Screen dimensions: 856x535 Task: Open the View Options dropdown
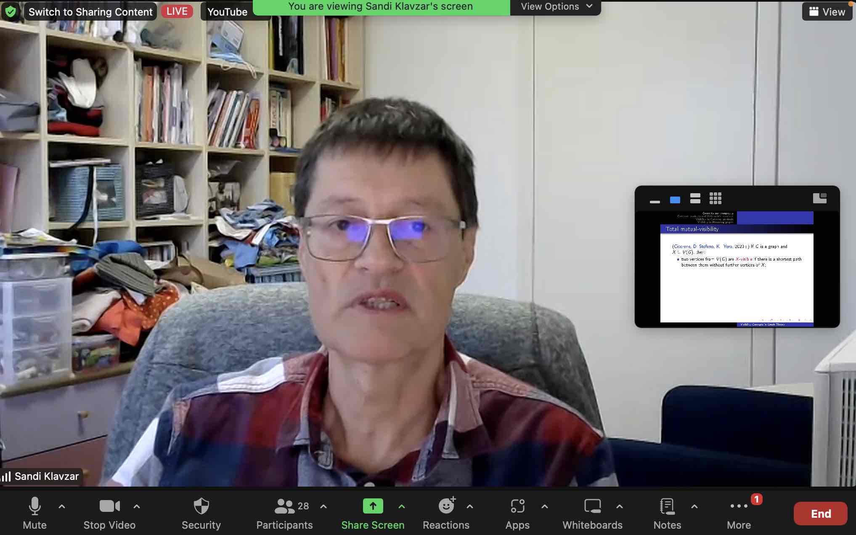click(555, 6)
